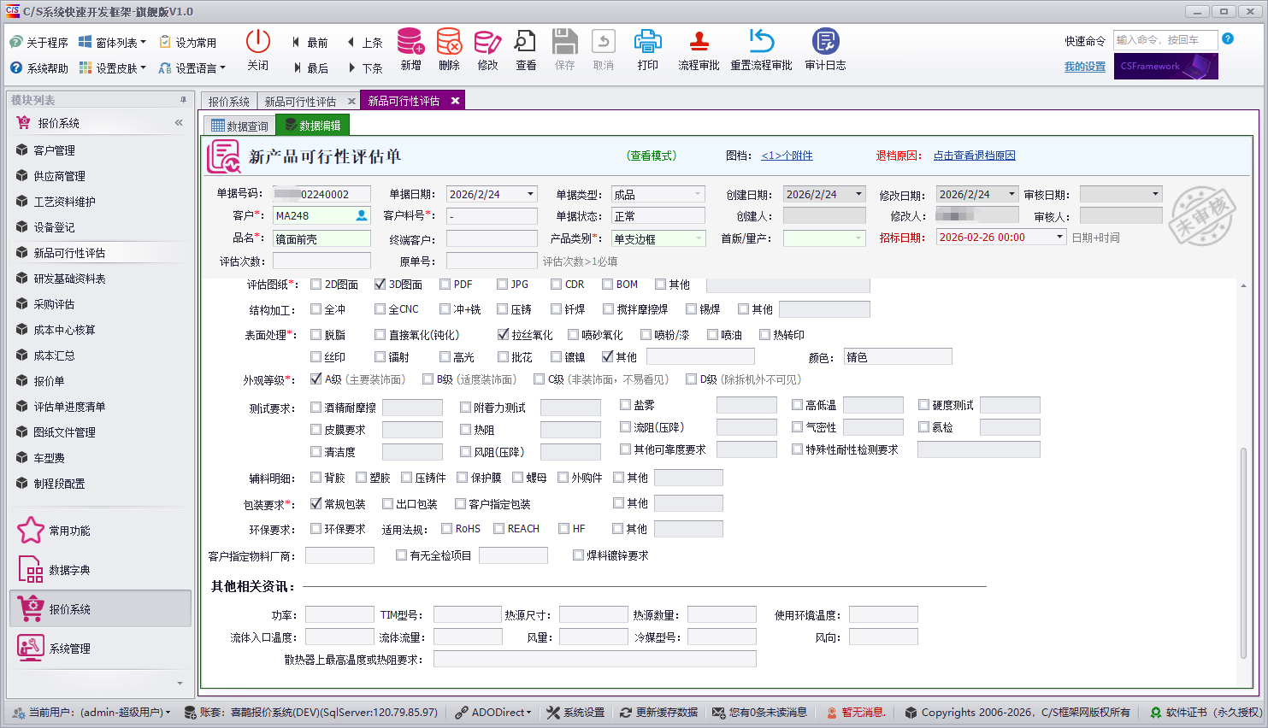Select 系统管理 group in sidebar

tap(100, 649)
